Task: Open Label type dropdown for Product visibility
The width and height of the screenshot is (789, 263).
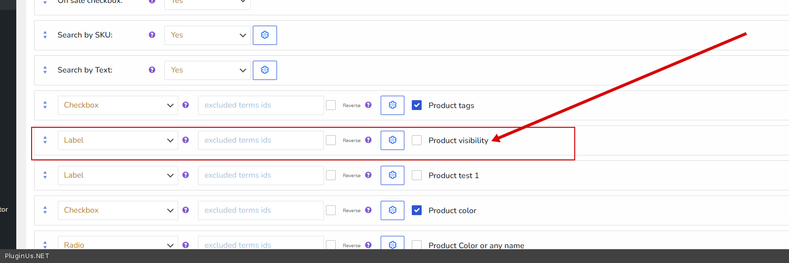Action: click(x=118, y=140)
